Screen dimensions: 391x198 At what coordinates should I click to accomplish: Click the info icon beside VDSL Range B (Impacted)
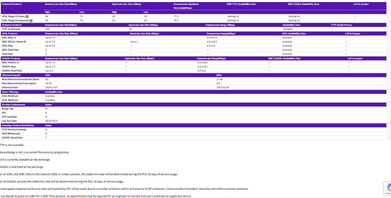coord(31,21)
